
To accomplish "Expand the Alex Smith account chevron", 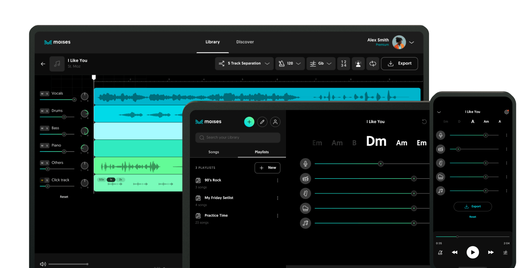I will [412, 42].
